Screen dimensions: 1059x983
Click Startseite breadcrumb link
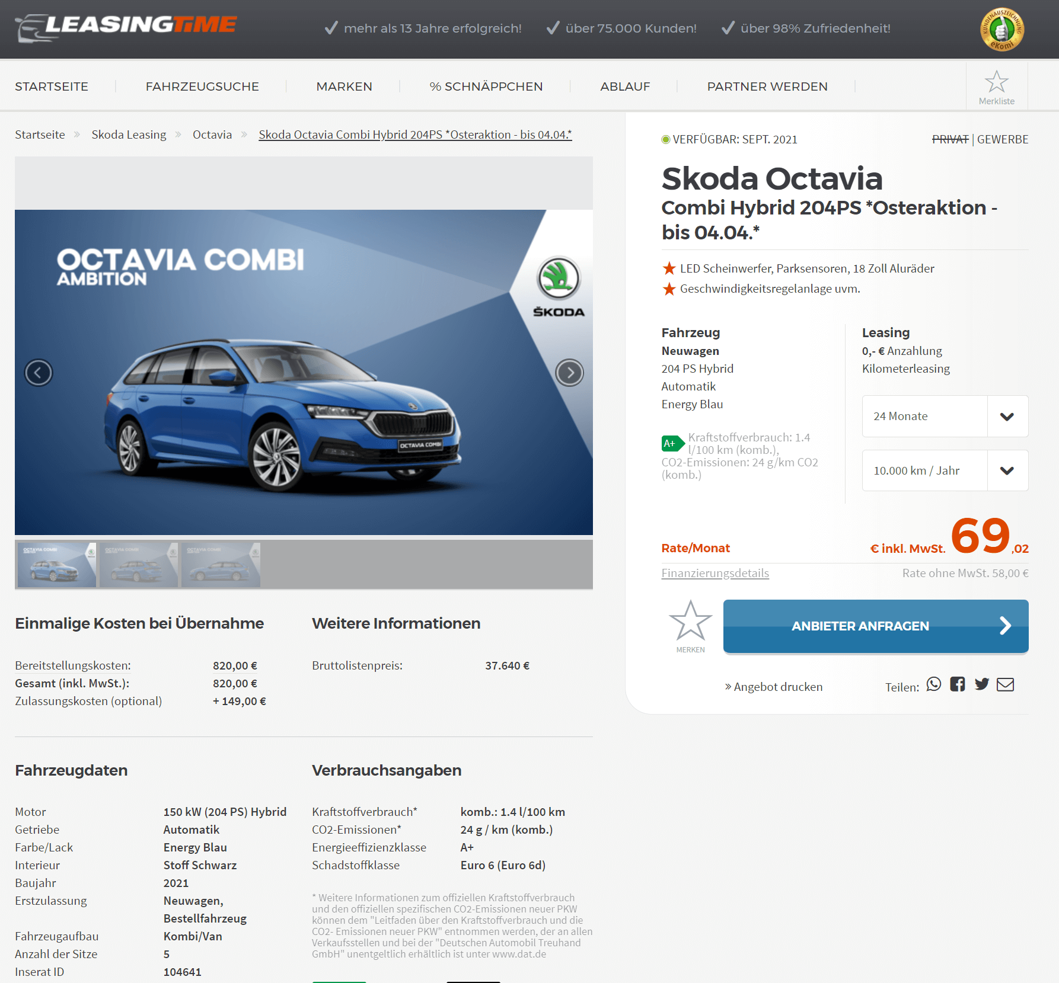point(40,135)
